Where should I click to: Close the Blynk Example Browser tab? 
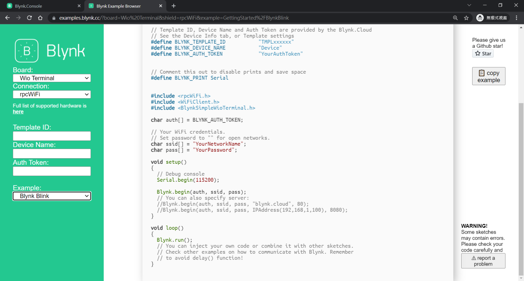coord(161,6)
